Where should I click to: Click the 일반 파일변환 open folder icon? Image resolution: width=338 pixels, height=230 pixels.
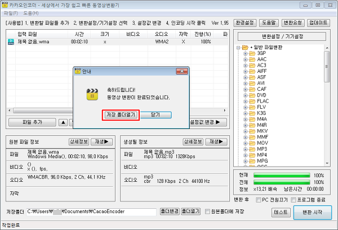pyautogui.click(x=245, y=48)
